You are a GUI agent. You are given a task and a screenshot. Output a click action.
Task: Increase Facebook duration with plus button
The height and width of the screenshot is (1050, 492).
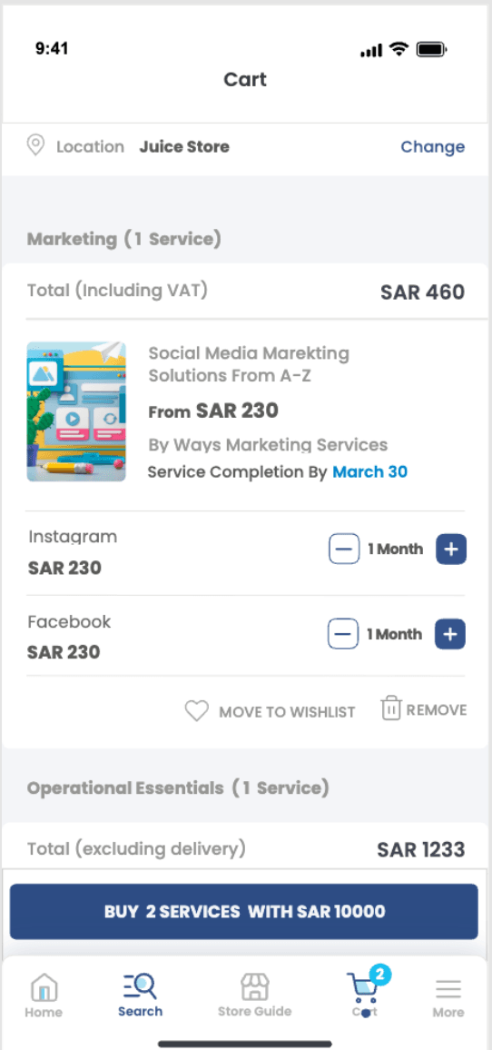(x=450, y=633)
